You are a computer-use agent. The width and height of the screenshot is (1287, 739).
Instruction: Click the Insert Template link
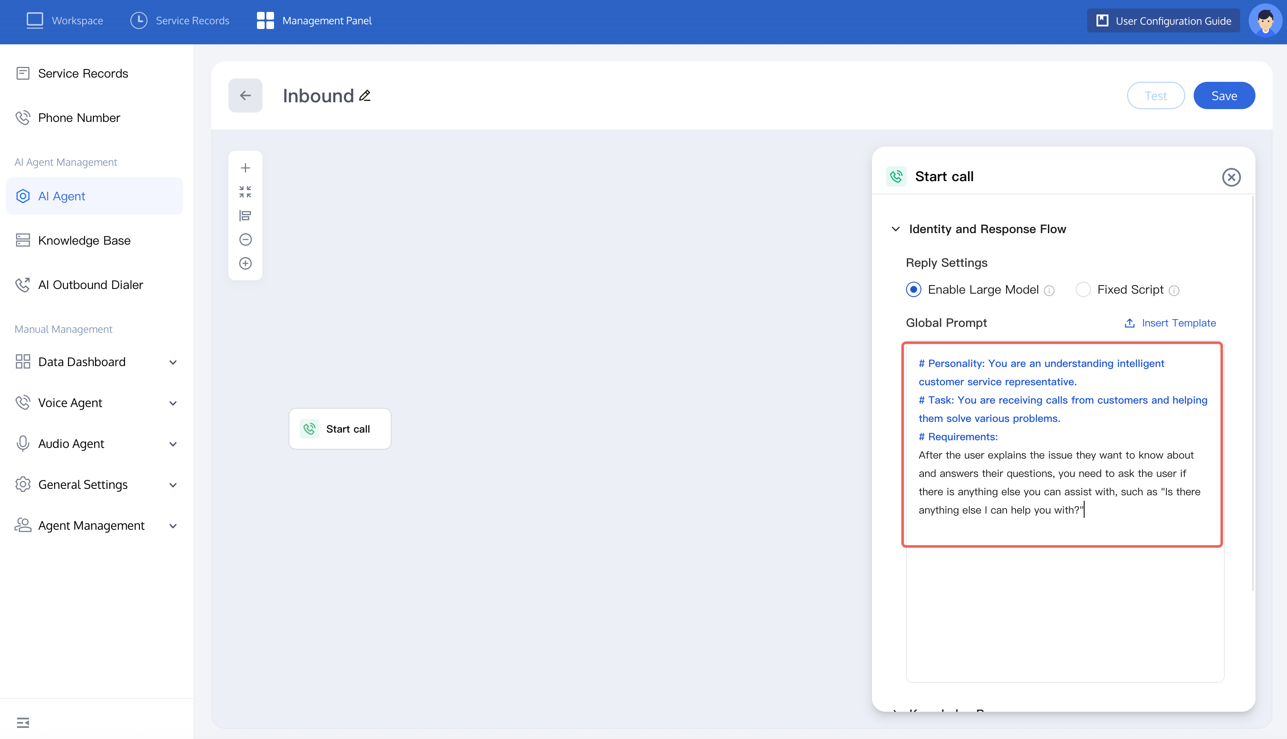1170,323
